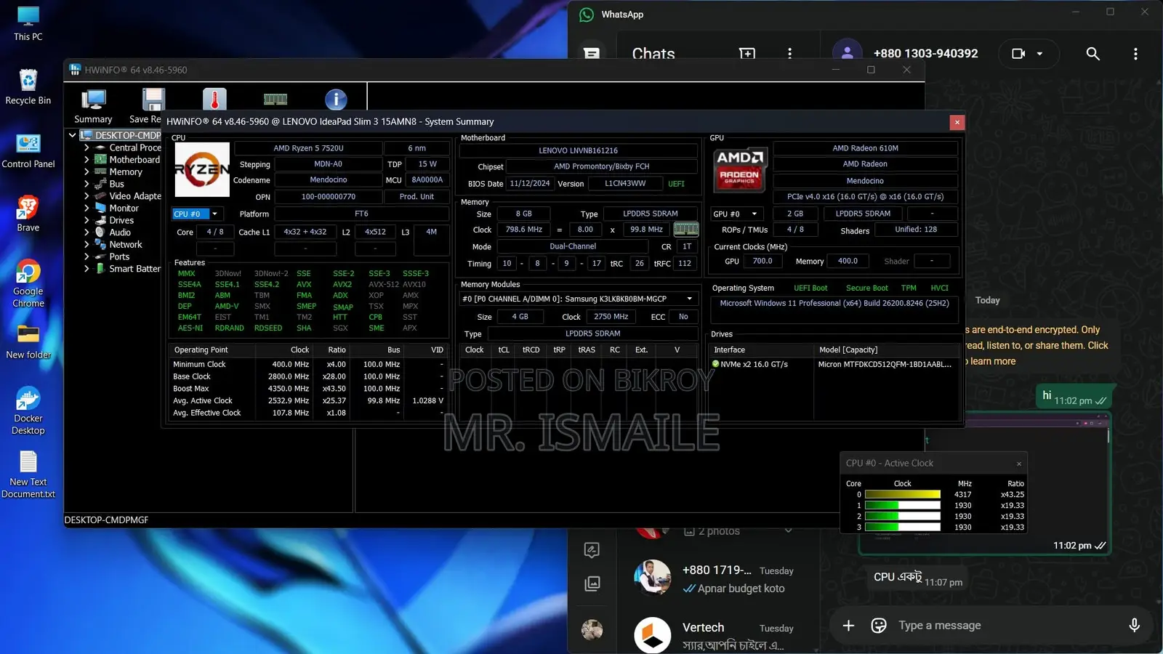Expand the Memory tree node
The width and height of the screenshot is (1163, 654).
click(86, 172)
